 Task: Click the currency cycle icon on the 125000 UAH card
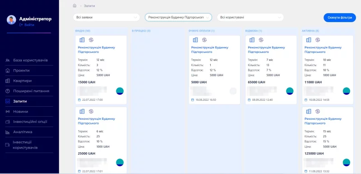(318, 111)
